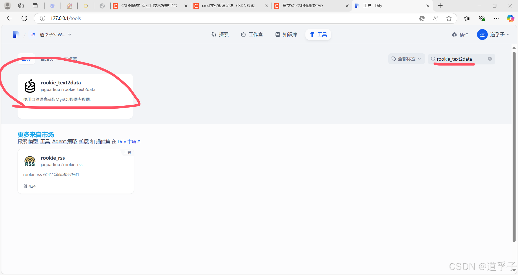Open the workspaces icon in title bar
This screenshot has height=275, width=518.
pos(21,6)
